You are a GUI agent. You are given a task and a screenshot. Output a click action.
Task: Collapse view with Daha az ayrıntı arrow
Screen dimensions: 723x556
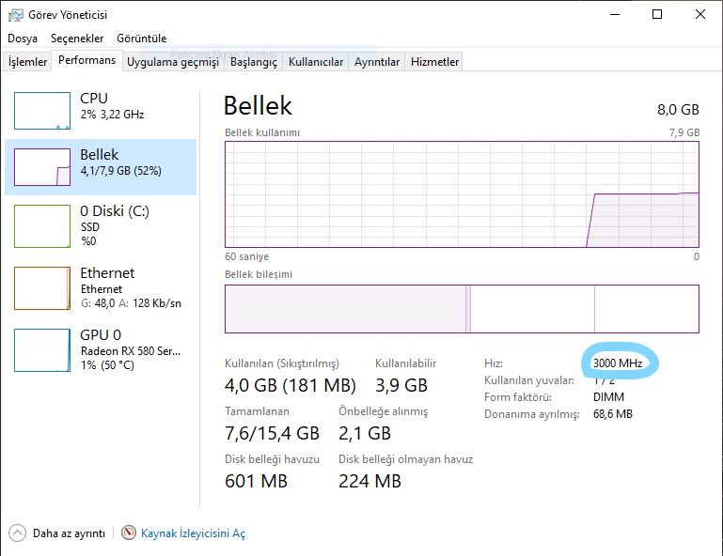(18, 533)
